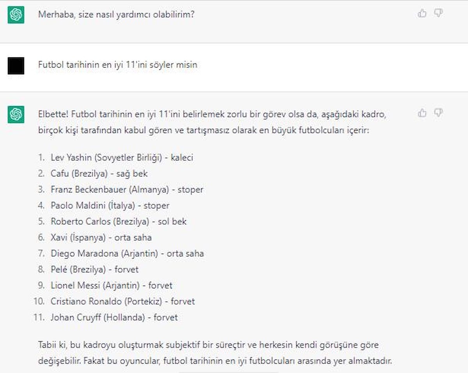Click thumbs down on the greeting message
This screenshot has width=468, height=373.
(438, 14)
